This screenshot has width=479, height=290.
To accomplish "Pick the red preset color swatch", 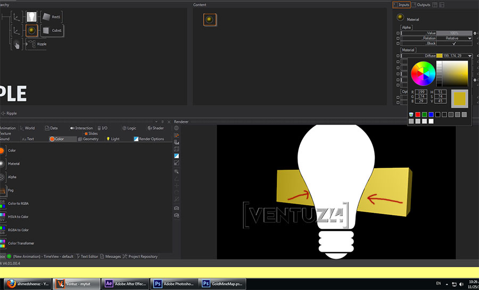I will point(418,114).
